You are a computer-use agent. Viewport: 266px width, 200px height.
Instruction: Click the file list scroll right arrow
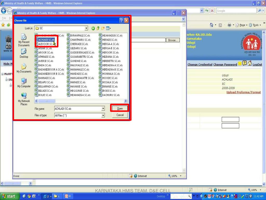point(126,101)
